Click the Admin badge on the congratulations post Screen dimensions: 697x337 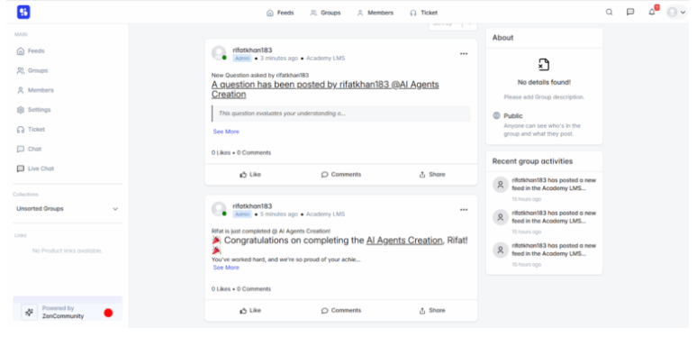pos(242,214)
